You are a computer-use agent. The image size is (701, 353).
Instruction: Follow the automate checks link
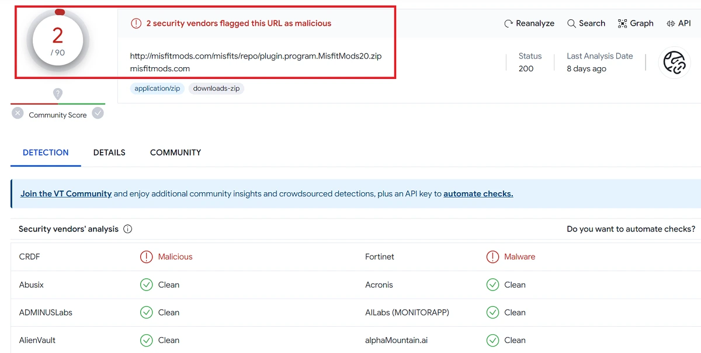(x=478, y=193)
